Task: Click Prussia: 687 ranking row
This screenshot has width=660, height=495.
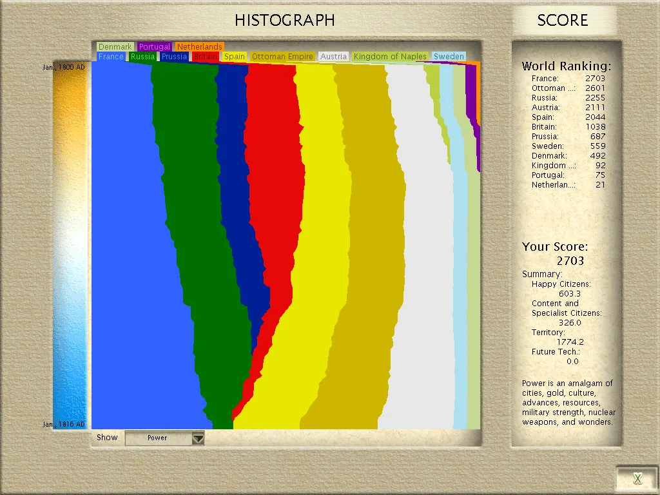Action: click(x=568, y=137)
